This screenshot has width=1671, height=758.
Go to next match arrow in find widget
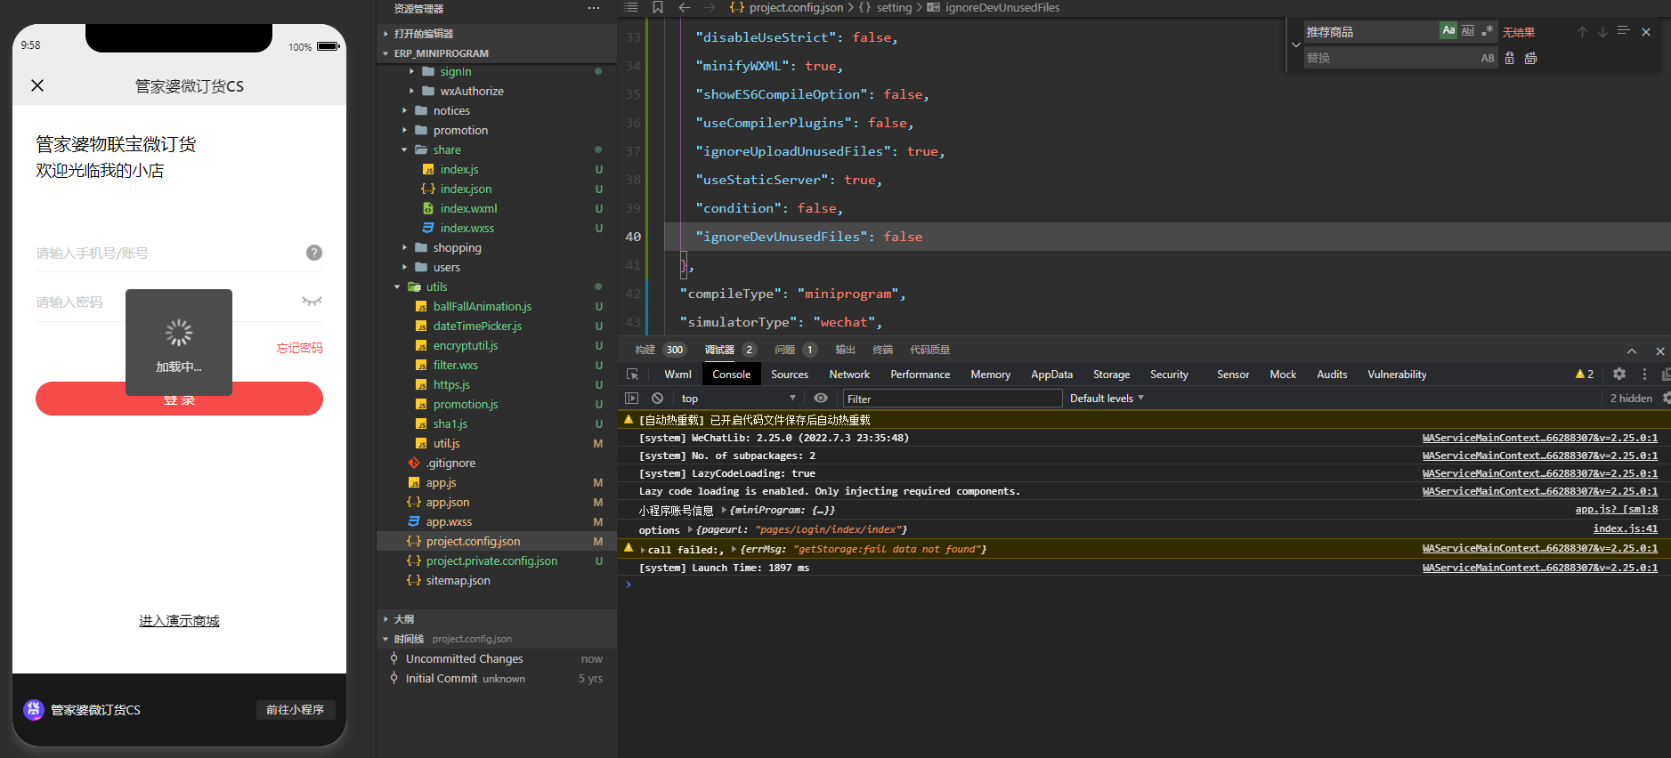click(1602, 32)
